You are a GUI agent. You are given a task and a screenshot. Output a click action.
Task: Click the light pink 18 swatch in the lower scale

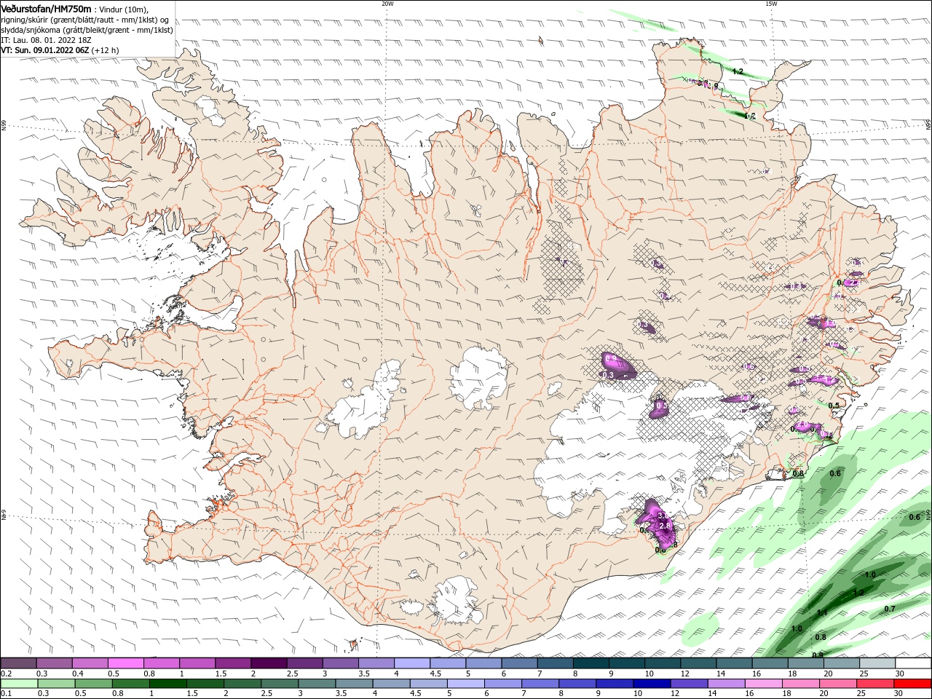point(802,684)
